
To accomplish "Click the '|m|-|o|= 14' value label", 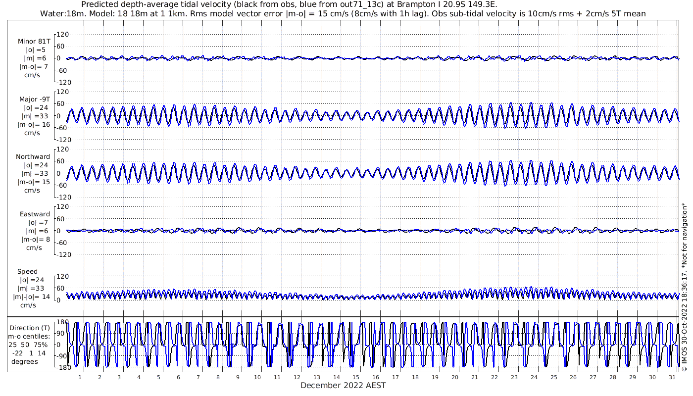I will (x=32, y=297).
